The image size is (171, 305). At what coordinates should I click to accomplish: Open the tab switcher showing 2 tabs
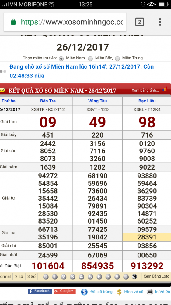[x=139, y=22]
